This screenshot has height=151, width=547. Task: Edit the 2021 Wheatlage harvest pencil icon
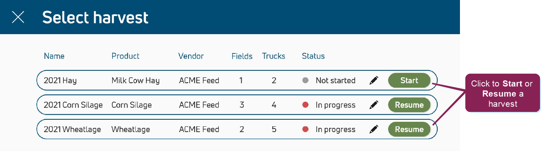tap(374, 129)
